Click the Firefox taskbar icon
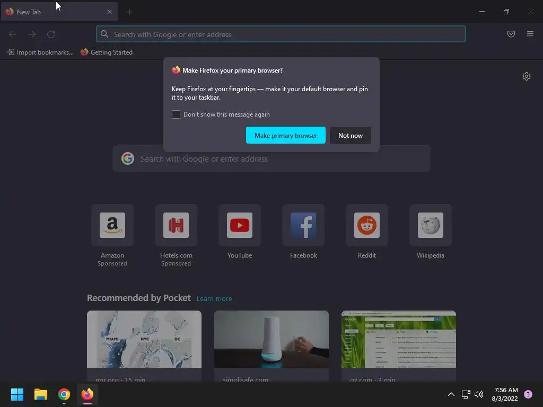The height and width of the screenshot is (407, 543). [87, 394]
